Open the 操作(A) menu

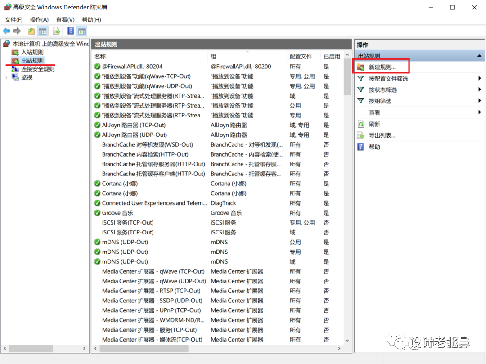pyautogui.click(x=39, y=20)
